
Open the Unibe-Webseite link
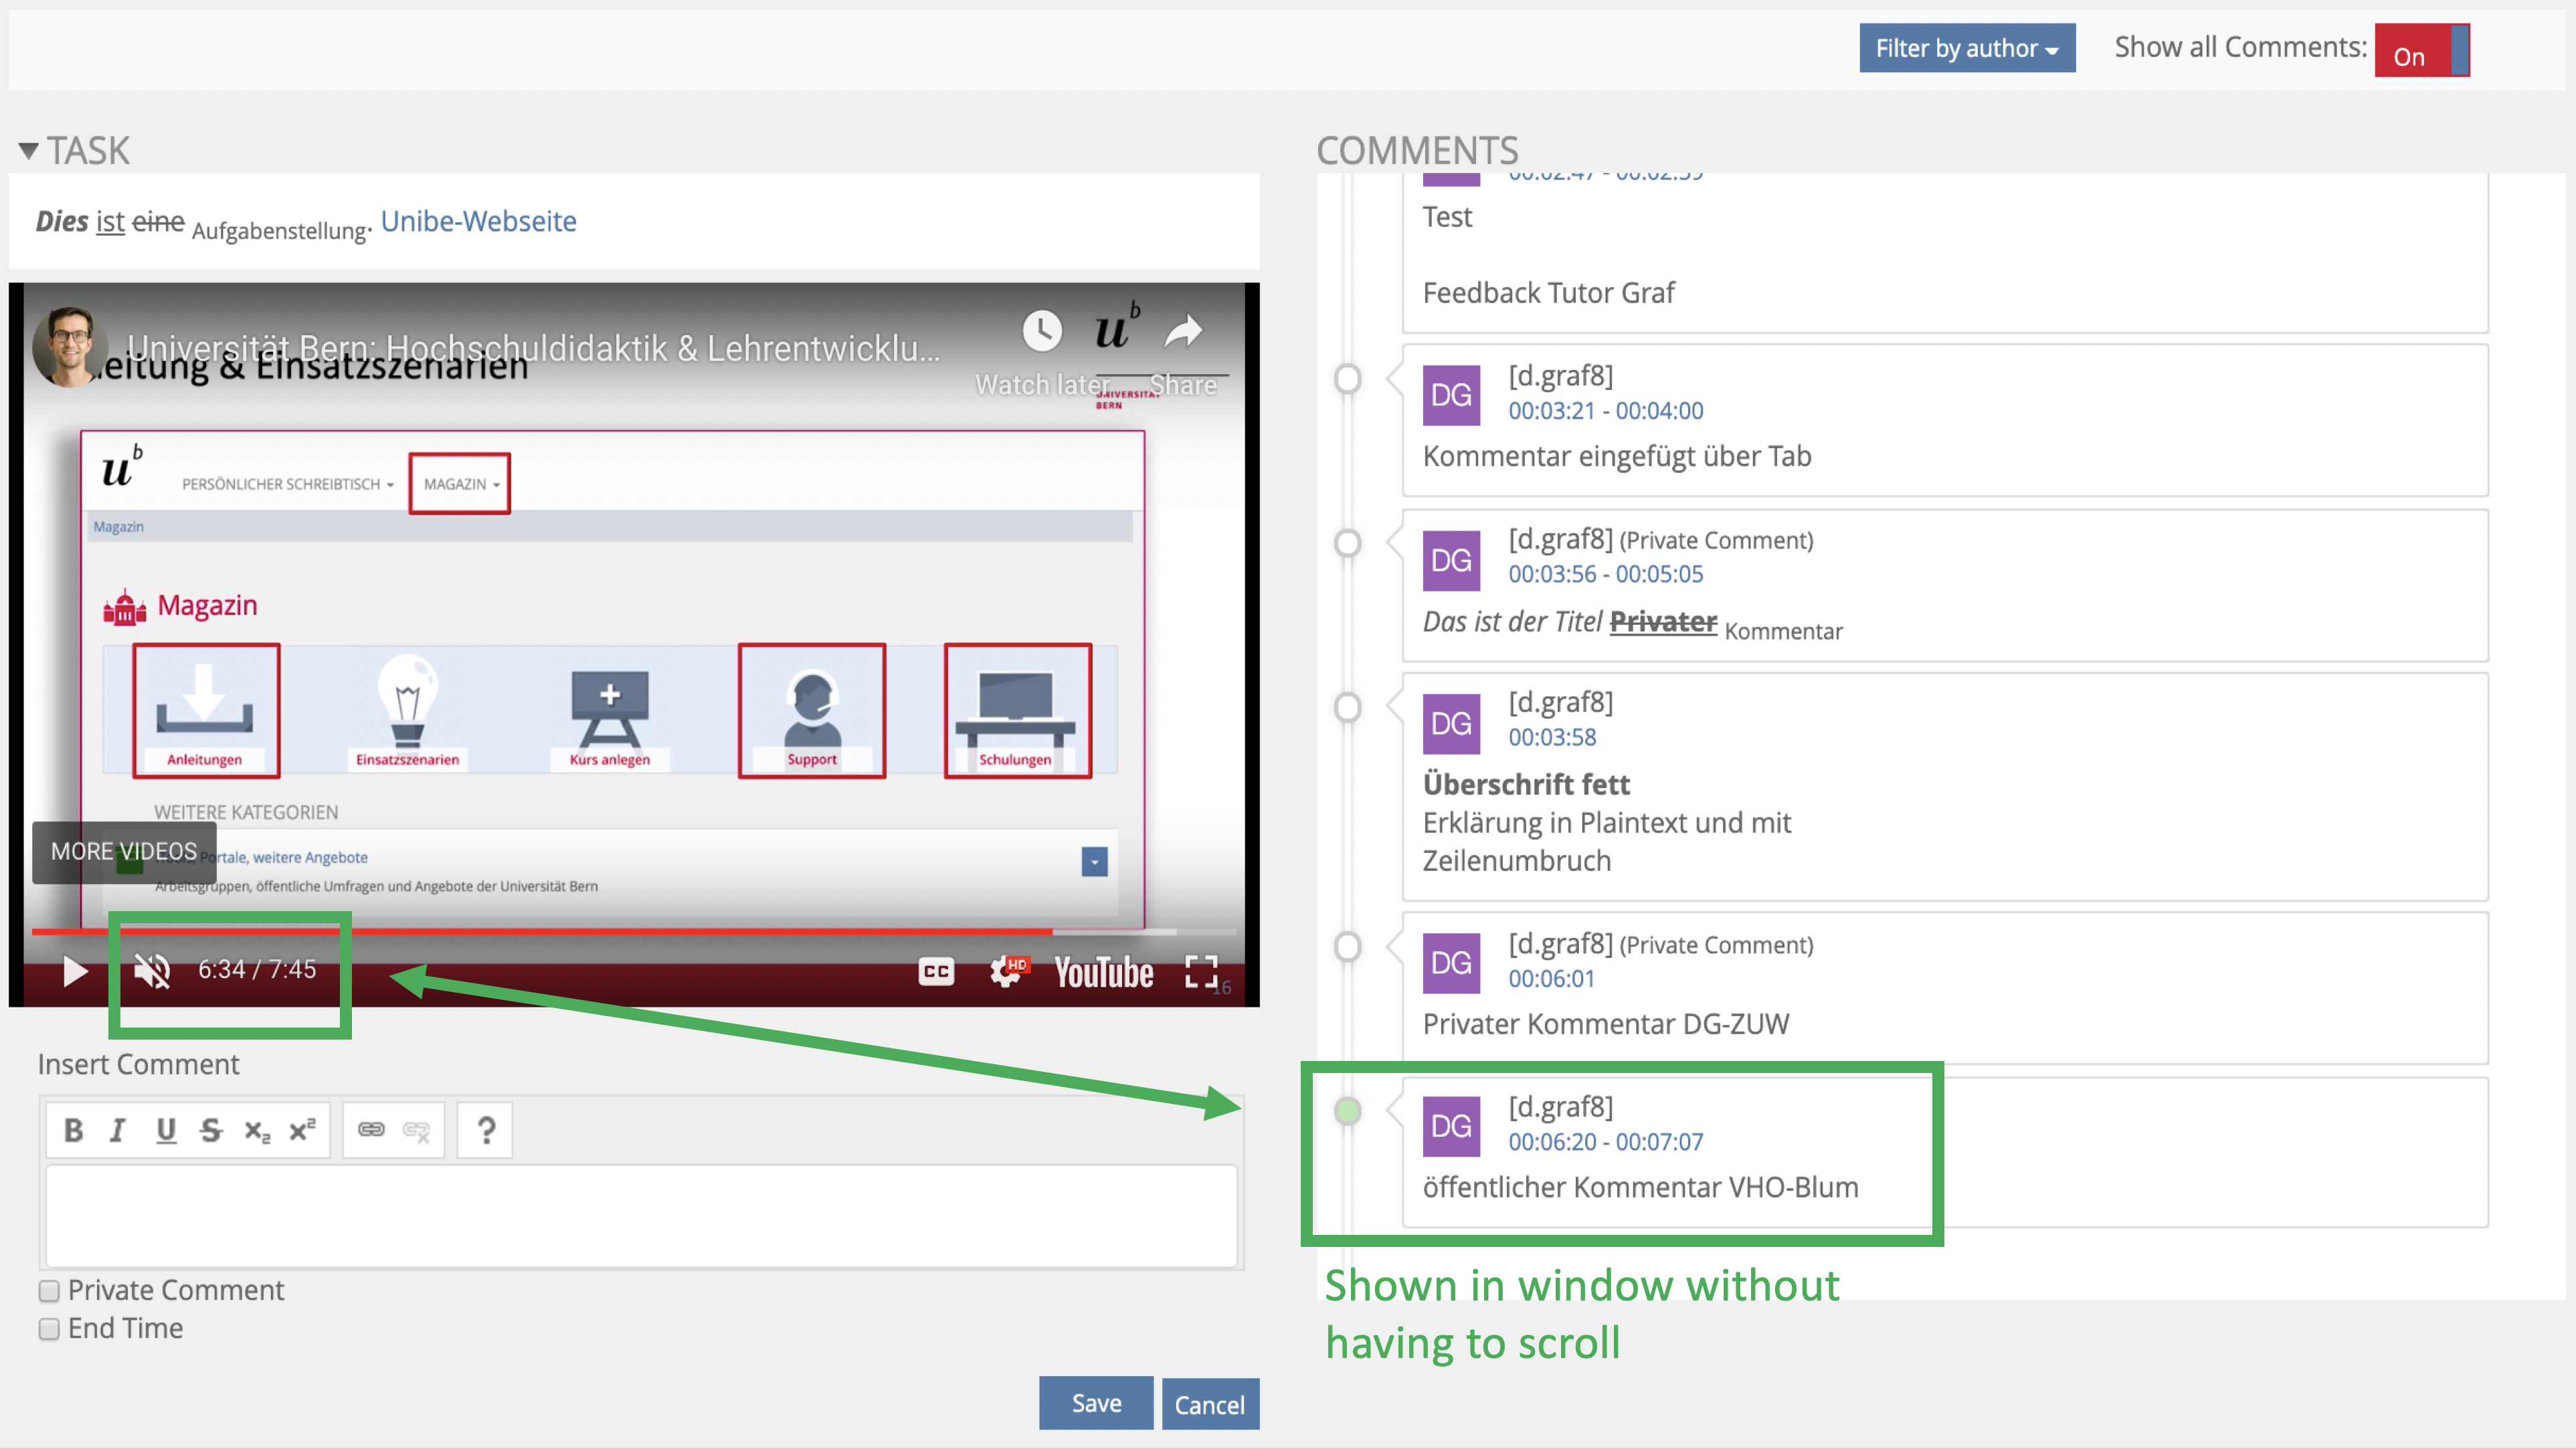[478, 221]
